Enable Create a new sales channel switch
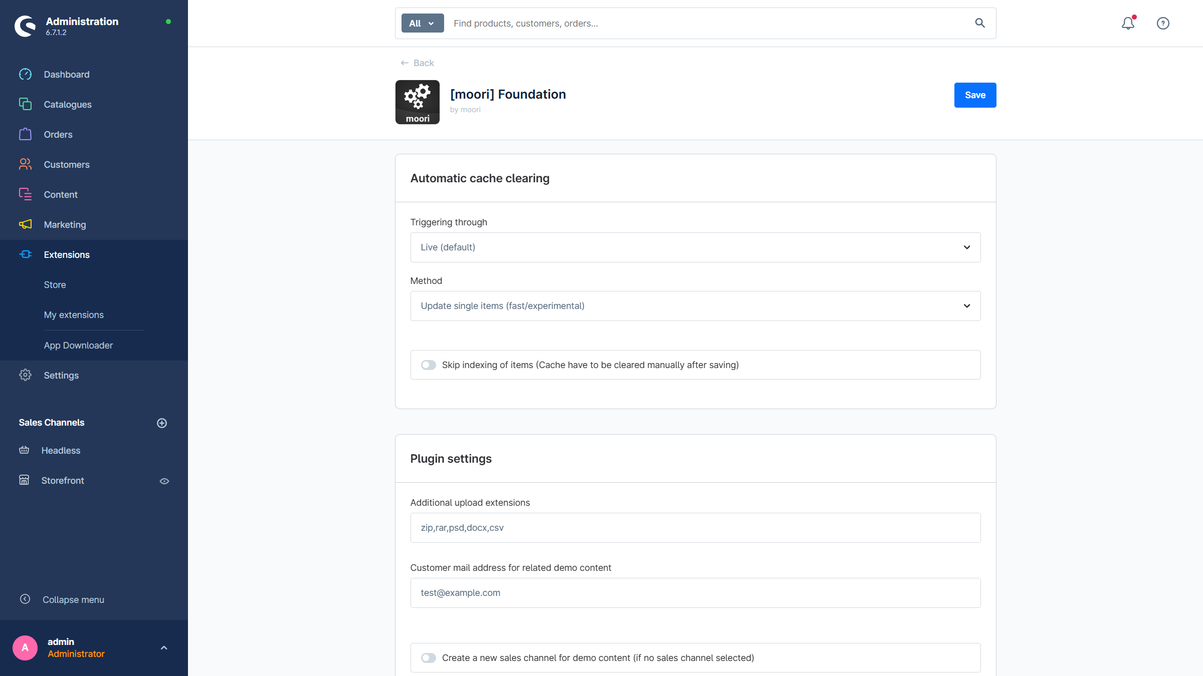Viewport: 1203px width, 676px height. 429,658
